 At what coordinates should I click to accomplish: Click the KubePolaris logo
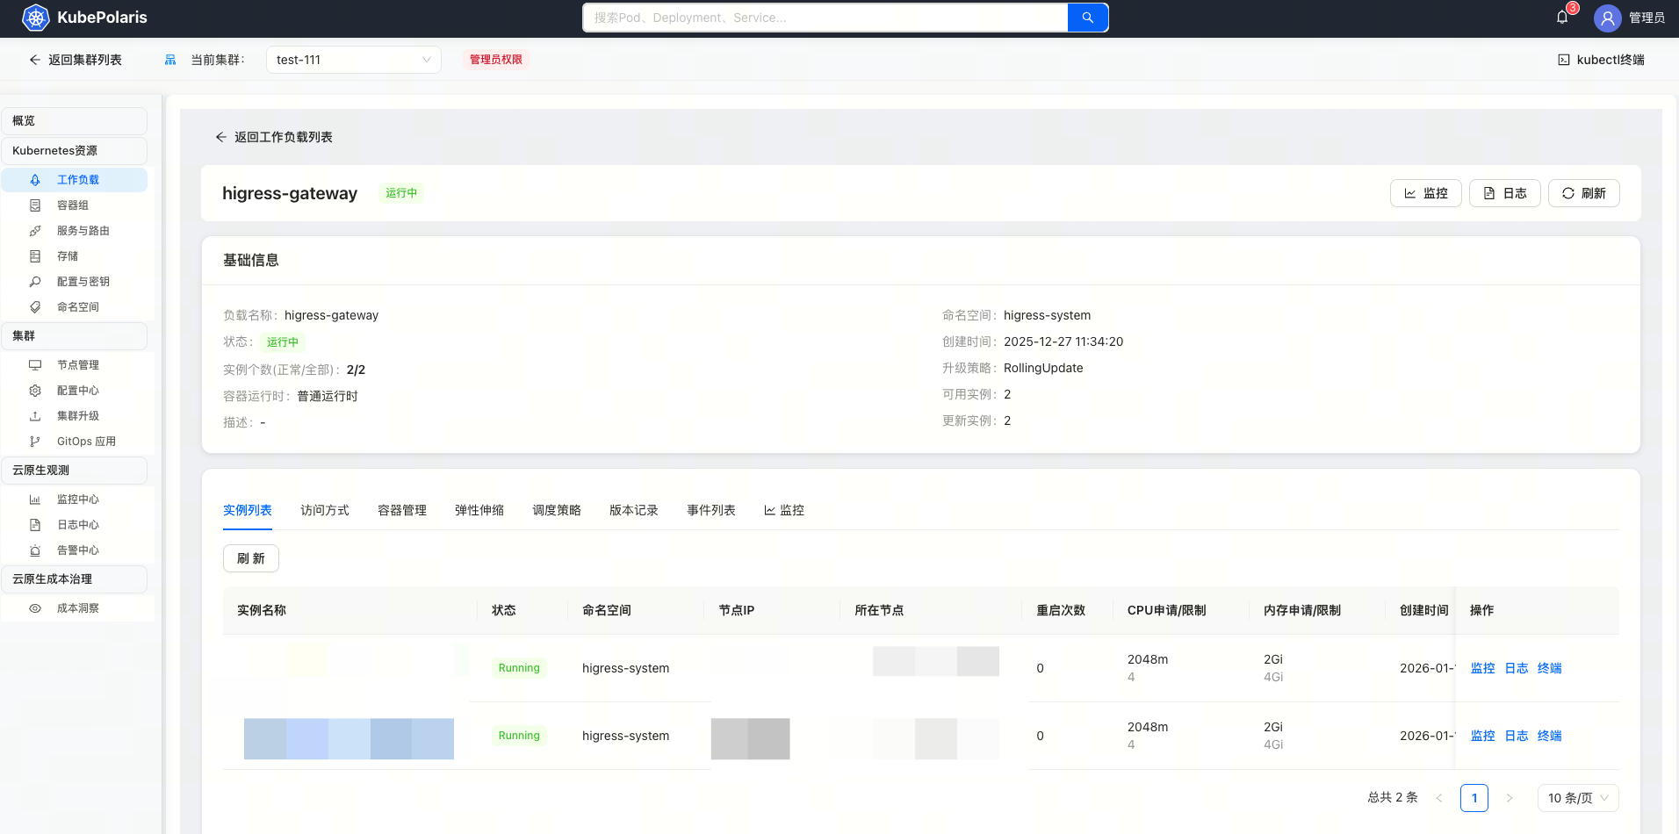pos(36,18)
